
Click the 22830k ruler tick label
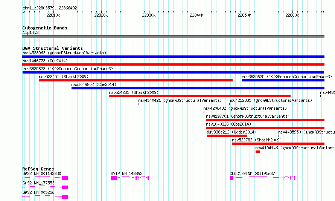149,15
